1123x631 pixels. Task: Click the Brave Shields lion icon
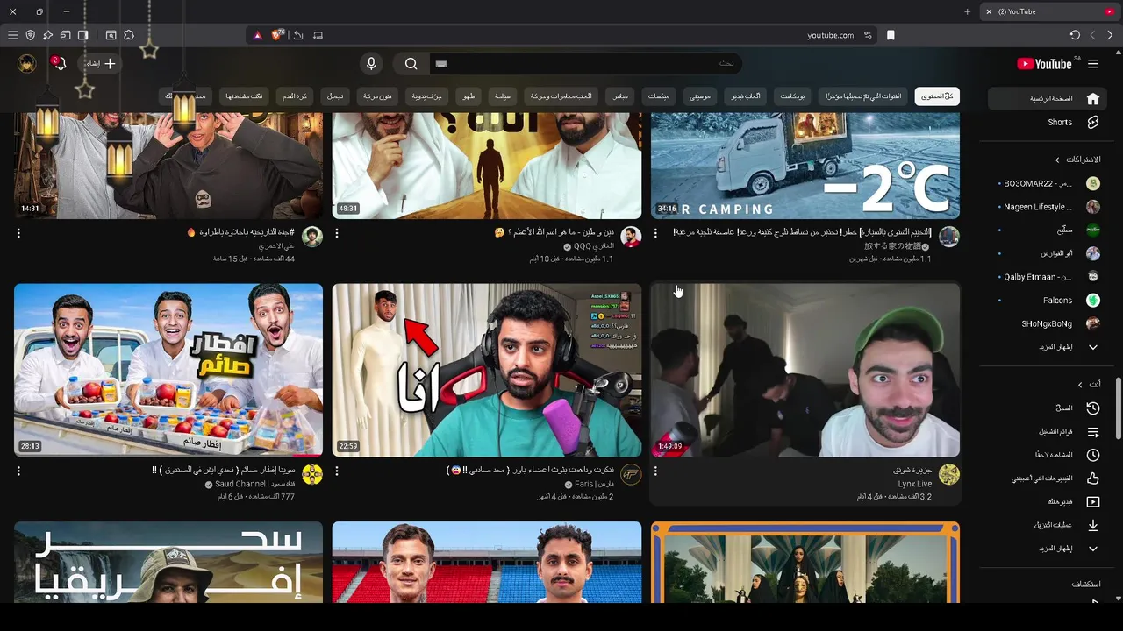click(x=278, y=35)
